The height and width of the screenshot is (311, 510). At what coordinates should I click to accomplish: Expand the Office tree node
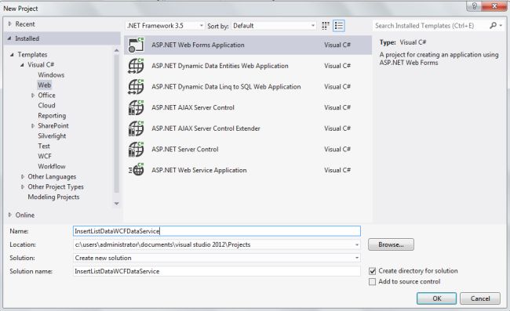32,96
